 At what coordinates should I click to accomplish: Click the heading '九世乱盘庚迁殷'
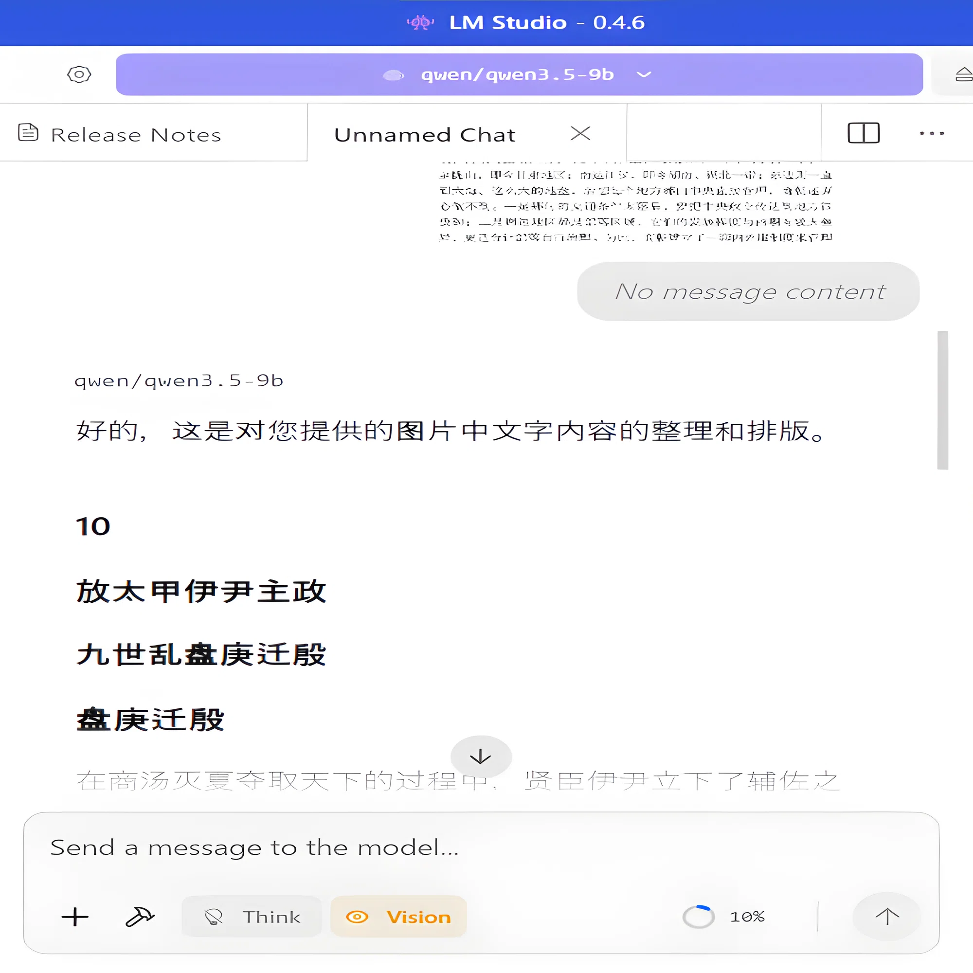[x=201, y=655]
